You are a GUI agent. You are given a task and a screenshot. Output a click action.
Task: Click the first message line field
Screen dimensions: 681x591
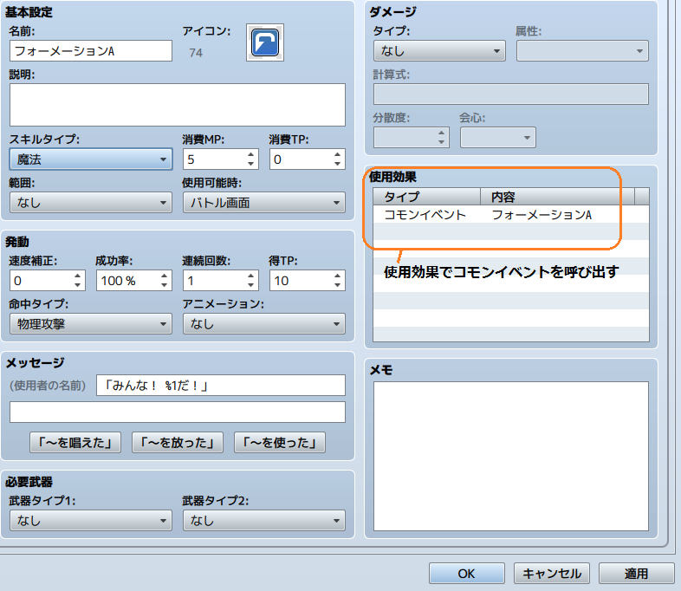(x=221, y=385)
